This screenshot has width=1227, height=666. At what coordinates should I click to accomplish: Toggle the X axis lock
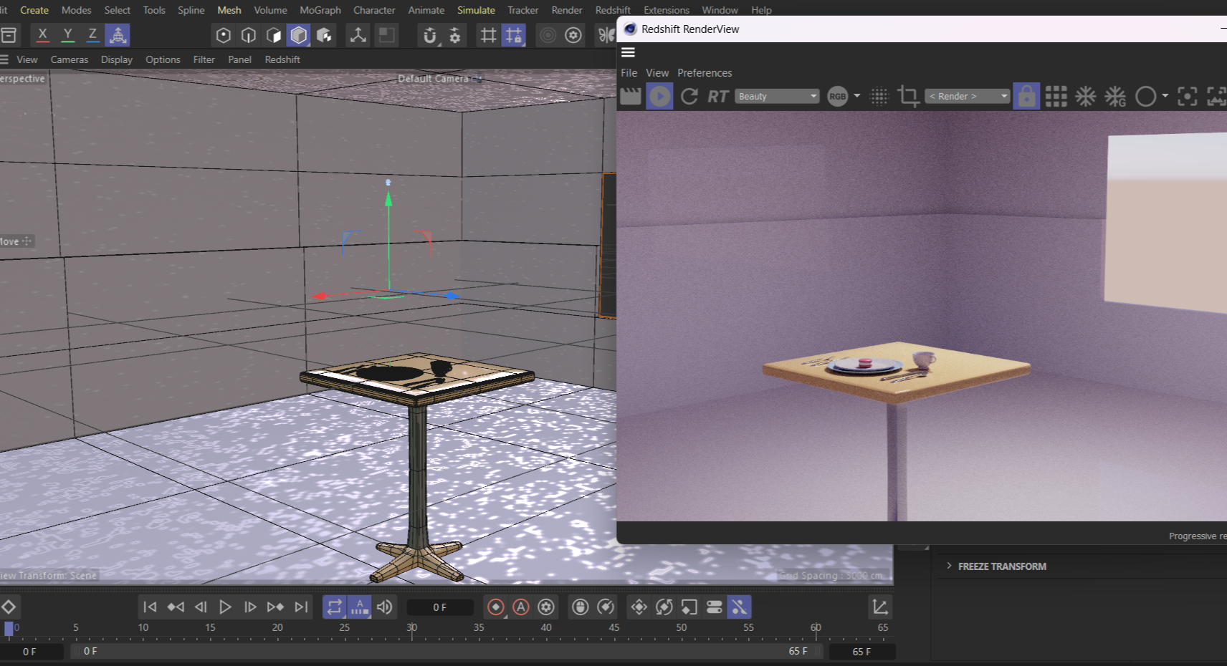click(42, 34)
